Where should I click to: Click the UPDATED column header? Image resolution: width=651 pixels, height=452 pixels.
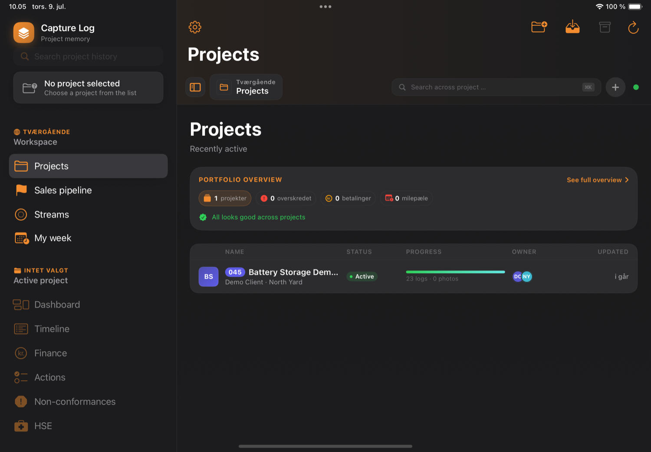(613, 252)
